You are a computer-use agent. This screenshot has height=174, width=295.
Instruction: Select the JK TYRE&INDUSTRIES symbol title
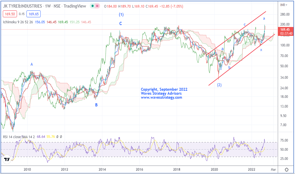click(x=22, y=6)
